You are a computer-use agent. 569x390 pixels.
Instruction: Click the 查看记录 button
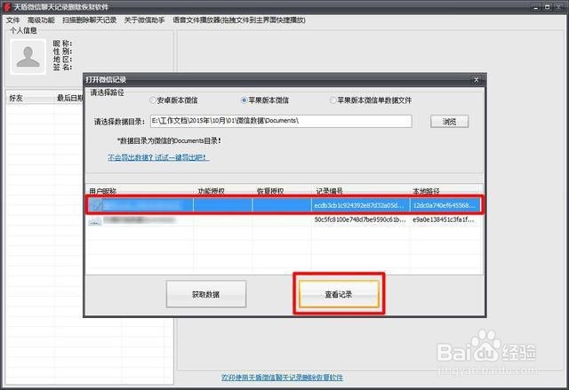coord(339,294)
